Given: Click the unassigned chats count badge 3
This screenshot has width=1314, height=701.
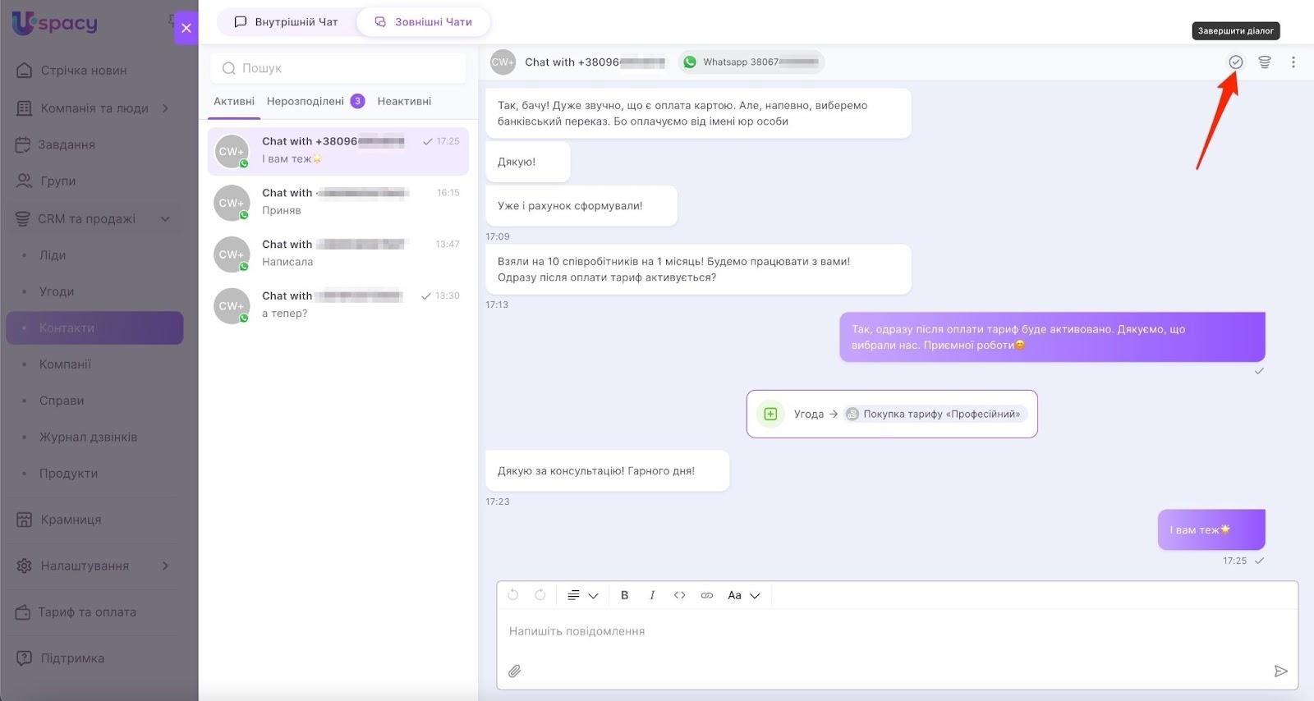Looking at the screenshot, I should [x=357, y=101].
